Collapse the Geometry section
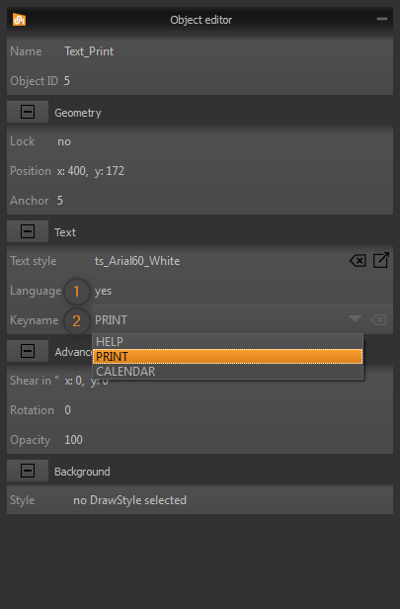The height and width of the screenshot is (609, 400). (28, 113)
